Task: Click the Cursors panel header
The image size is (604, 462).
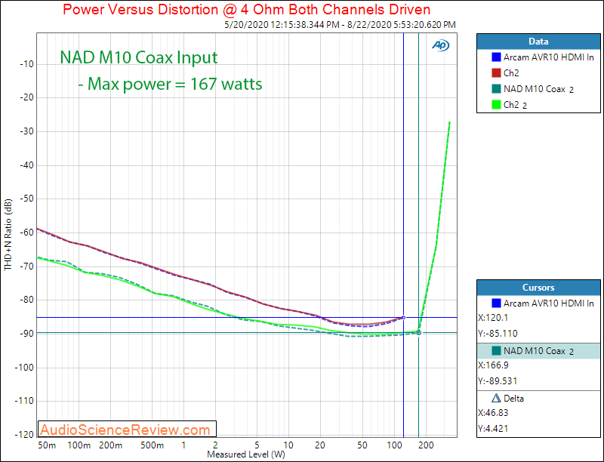Action: pyautogui.click(x=538, y=288)
